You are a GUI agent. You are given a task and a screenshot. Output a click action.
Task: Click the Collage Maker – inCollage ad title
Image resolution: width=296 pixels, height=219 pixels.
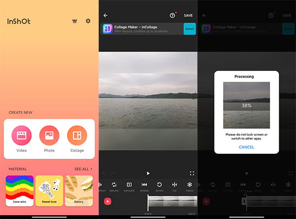(136, 27)
